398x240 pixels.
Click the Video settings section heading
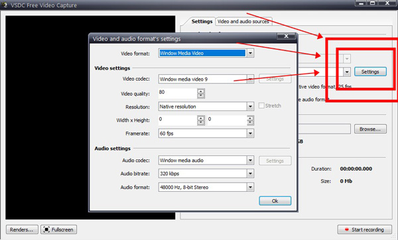(112, 68)
